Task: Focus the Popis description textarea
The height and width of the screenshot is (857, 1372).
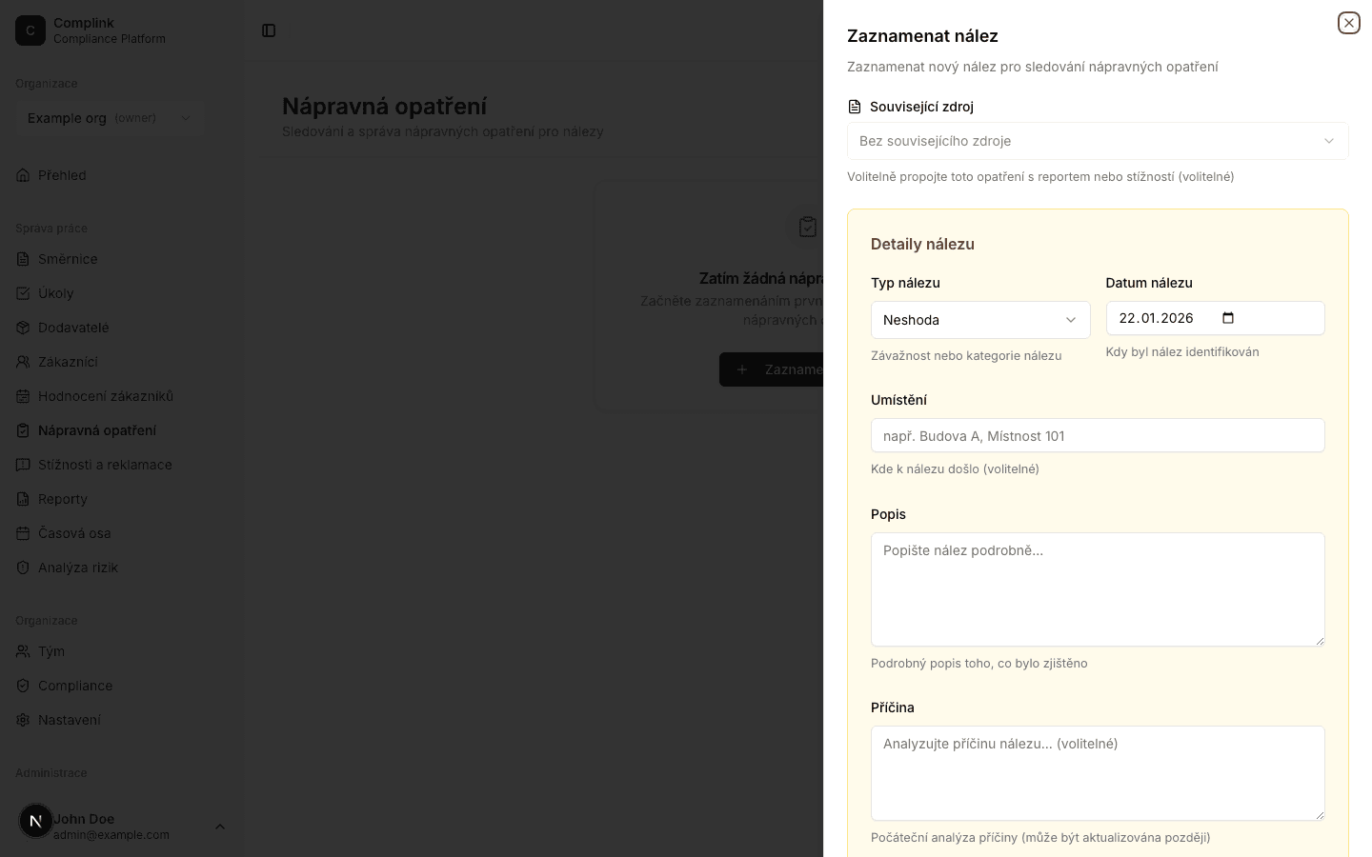Action: 1097,588
